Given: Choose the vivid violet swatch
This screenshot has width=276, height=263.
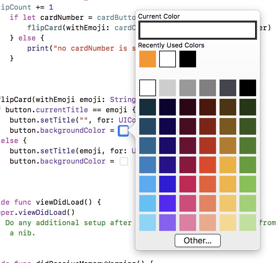Looking at the screenshot, I should tap(168, 203).
